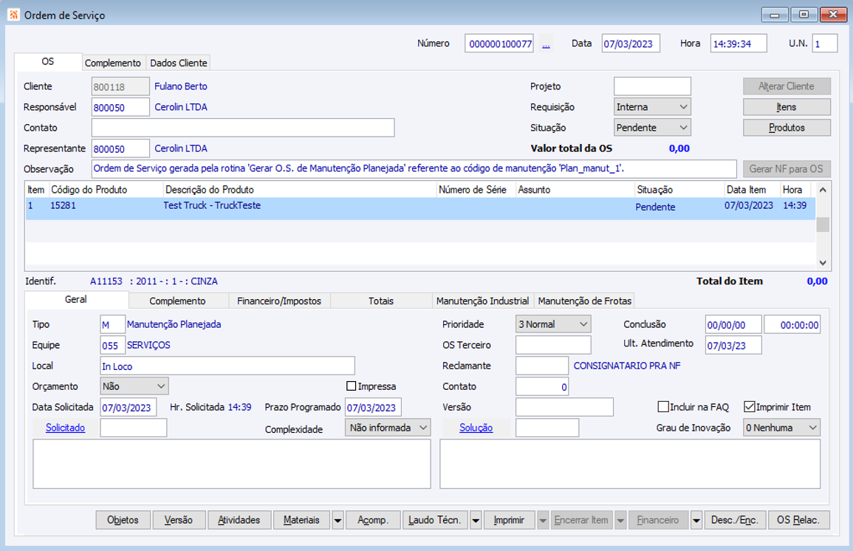The width and height of the screenshot is (853, 551).
Task: Expand the arrow next to Imprimir button
Action: coord(543,521)
